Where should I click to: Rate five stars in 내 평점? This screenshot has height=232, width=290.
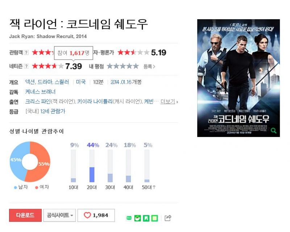point(136,66)
